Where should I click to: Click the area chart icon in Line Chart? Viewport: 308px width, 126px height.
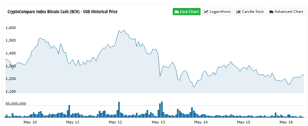(x=177, y=12)
